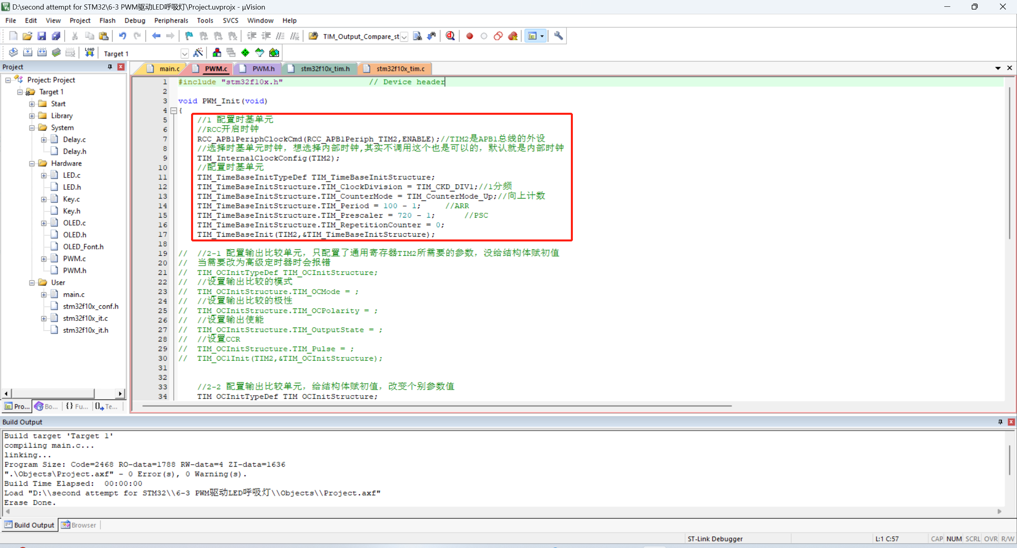Image resolution: width=1017 pixels, height=548 pixels.
Task: Insert breakpoint using red dot icon
Action: (x=470, y=36)
